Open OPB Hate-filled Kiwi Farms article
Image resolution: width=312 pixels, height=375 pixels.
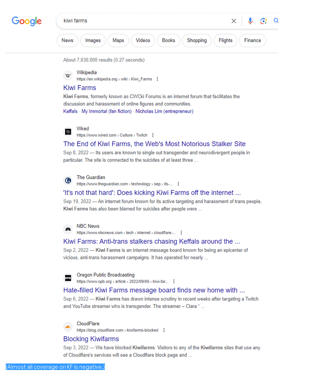(x=154, y=290)
